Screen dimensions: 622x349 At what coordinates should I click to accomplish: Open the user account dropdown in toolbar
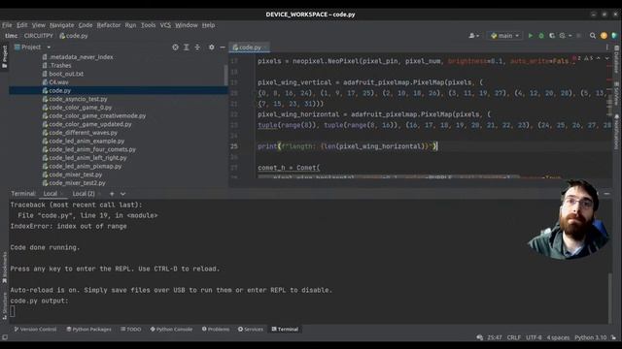pos(473,36)
